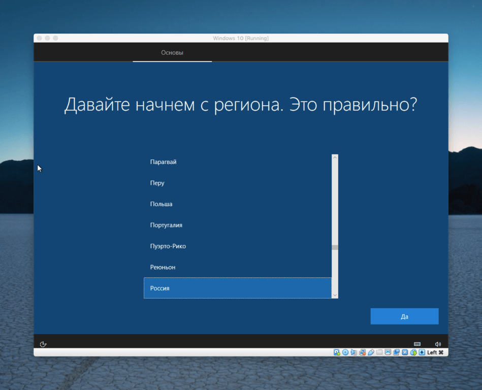Click the Windows 10 [Running] window title
This screenshot has width=482, height=390.
(x=241, y=38)
